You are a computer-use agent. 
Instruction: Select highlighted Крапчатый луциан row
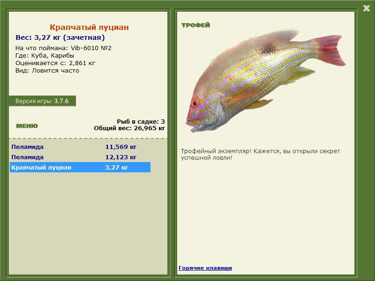tap(80, 167)
